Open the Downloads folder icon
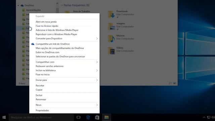 (111, 14)
